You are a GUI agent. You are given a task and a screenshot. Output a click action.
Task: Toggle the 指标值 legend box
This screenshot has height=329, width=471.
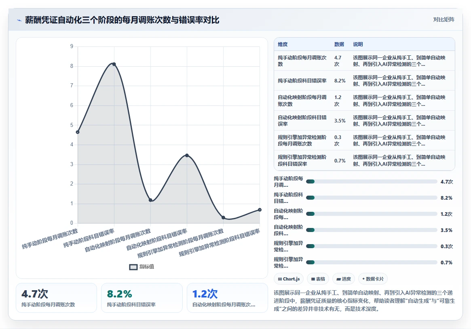pos(133,267)
